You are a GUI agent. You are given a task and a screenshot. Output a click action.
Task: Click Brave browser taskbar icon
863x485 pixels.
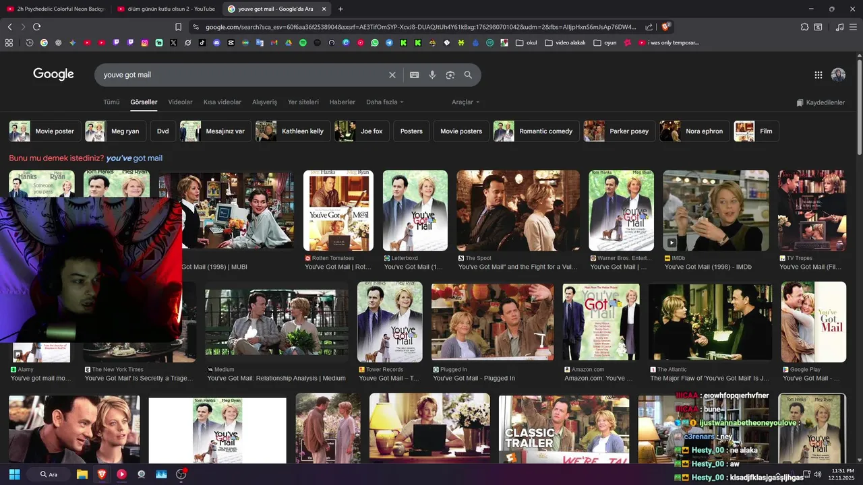pos(102,474)
